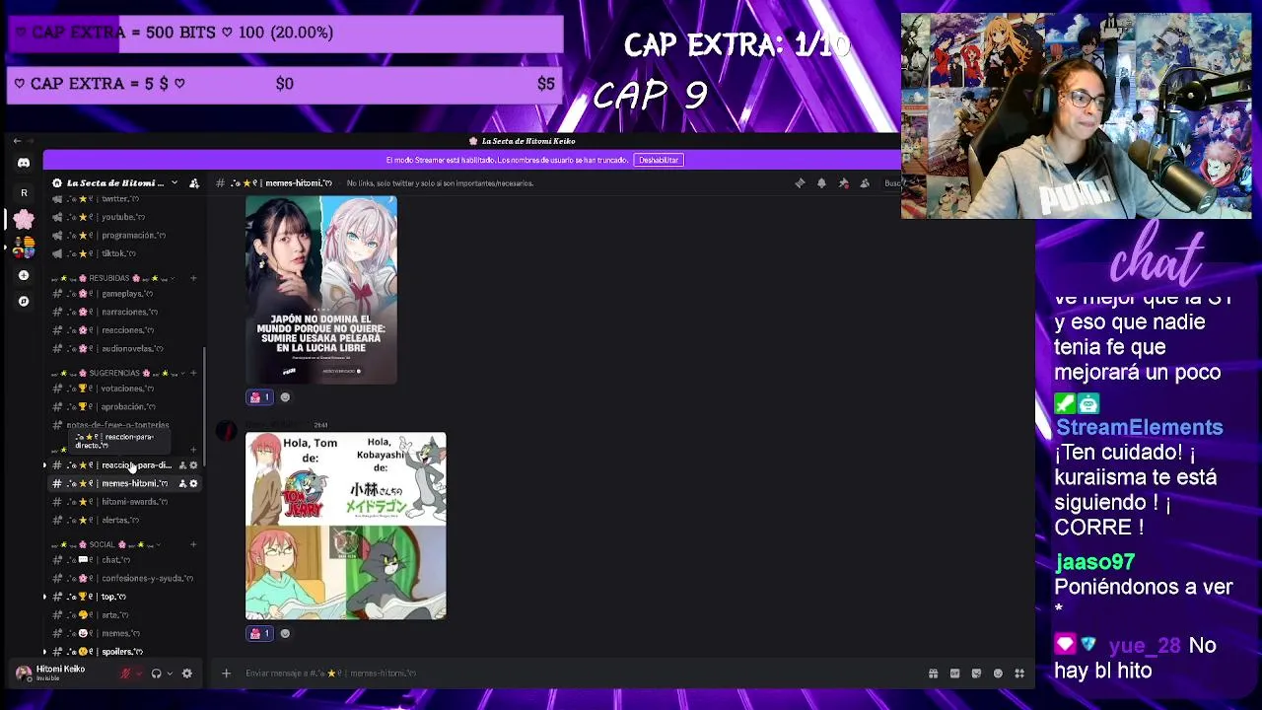Viewport: 1262px width, 710px height.
Task: Expand threads arrow beside spoilers channel
Action: coord(44,652)
